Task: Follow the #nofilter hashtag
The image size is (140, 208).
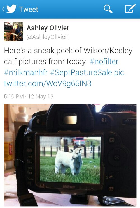Action: pos(104,61)
